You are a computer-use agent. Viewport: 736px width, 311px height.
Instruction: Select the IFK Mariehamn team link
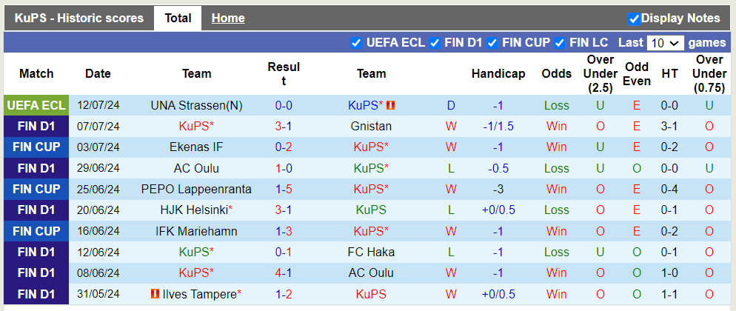coord(196,231)
